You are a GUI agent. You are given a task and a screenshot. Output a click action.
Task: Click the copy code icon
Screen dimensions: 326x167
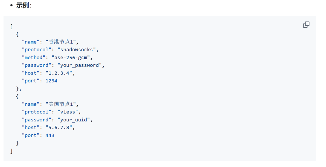(306, 25)
